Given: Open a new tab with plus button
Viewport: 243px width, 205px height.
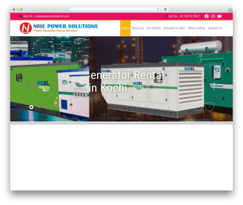Looking at the screenshot, I should [x=230, y=11].
